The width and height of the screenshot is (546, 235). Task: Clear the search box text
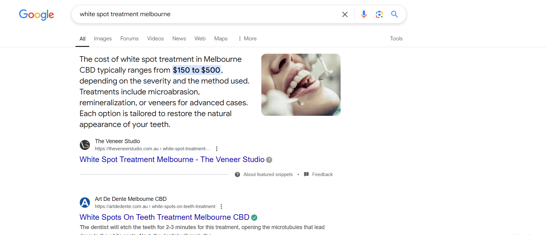(x=345, y=14)
